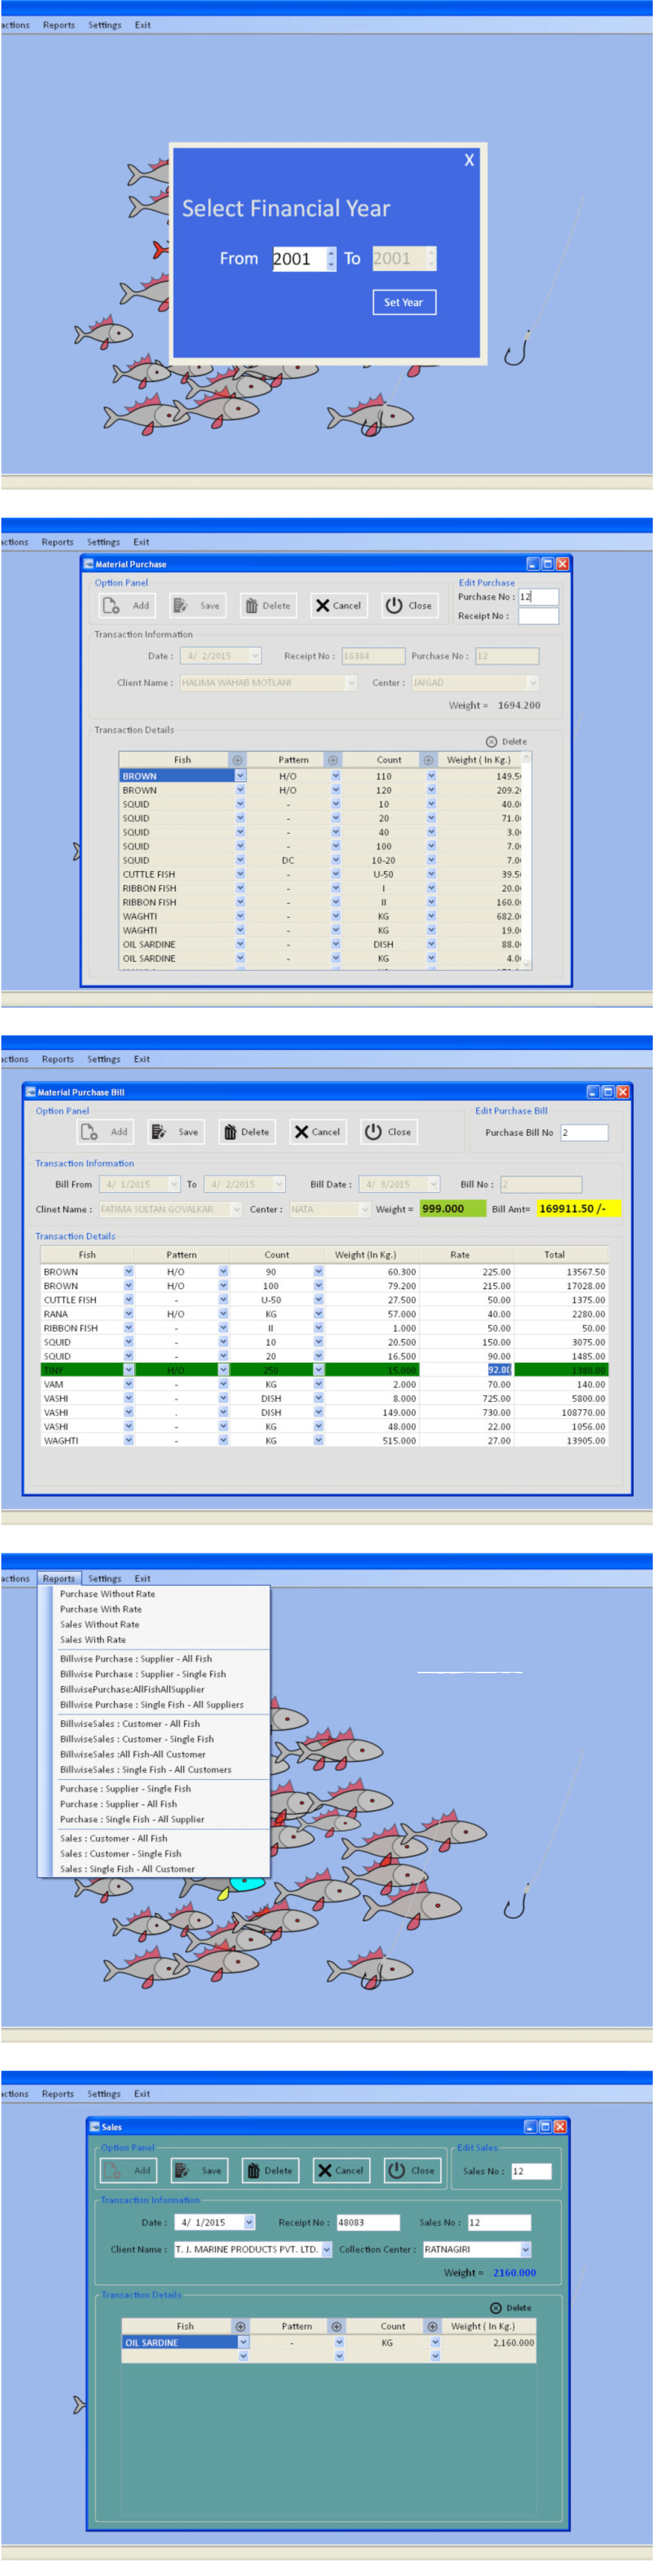Click From year field in financial year dialog
This screenshot has height=2576, width=654.
pos(299,259)
